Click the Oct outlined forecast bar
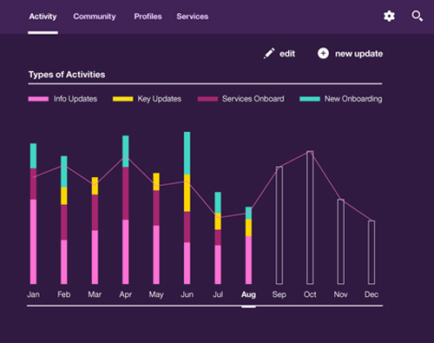434x343 pixels. tap(310, 217)
